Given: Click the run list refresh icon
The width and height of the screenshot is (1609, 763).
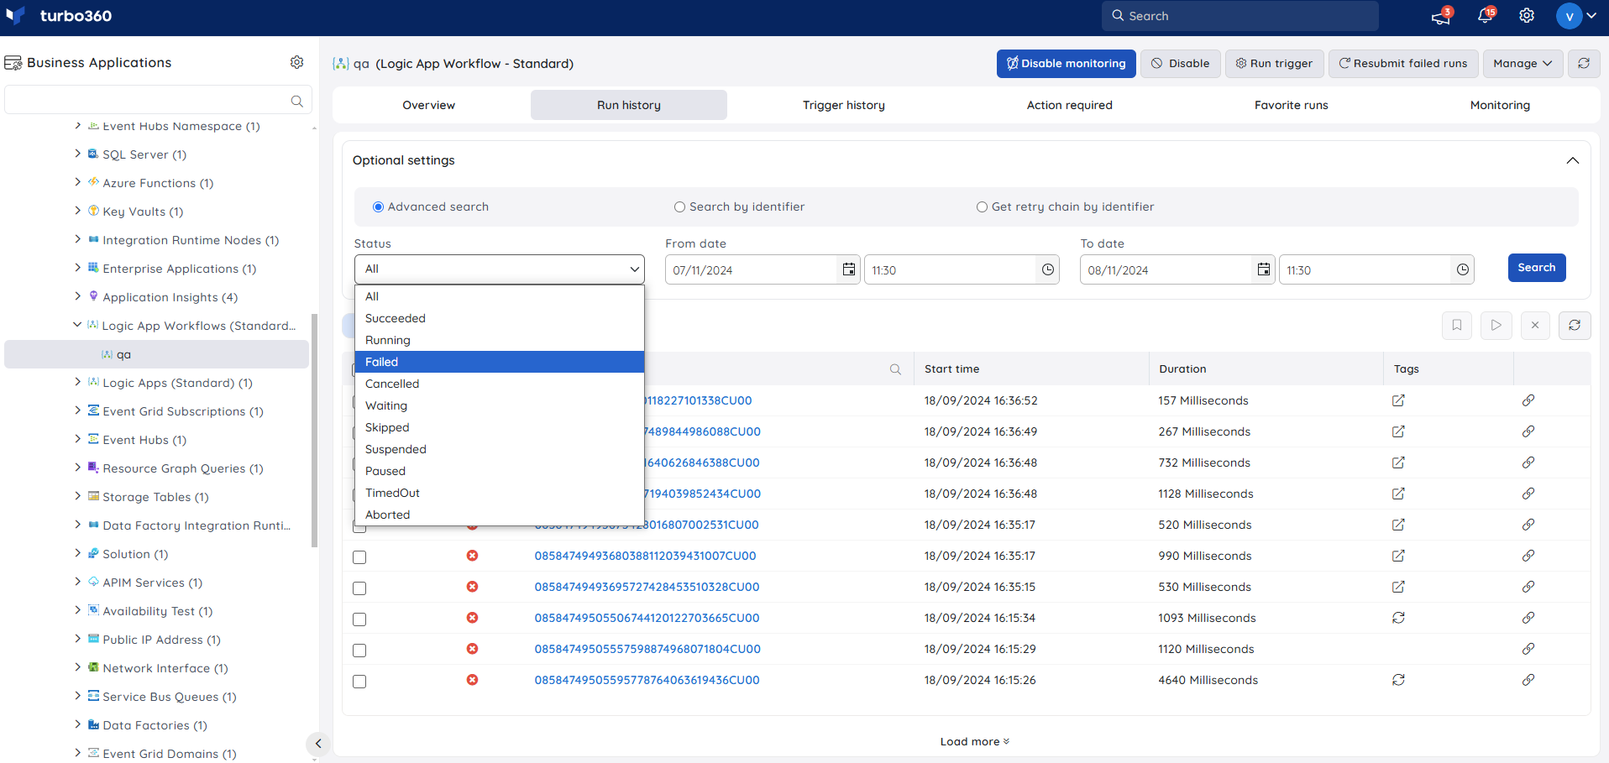Looking at the screenshot, I should point(1575,326).
